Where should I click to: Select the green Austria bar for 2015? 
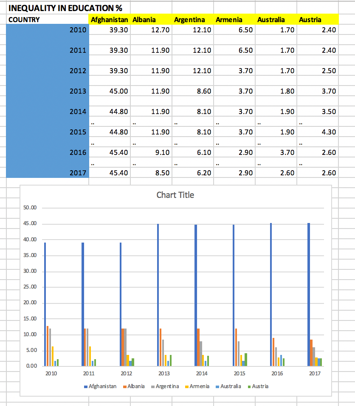(246, 359)
